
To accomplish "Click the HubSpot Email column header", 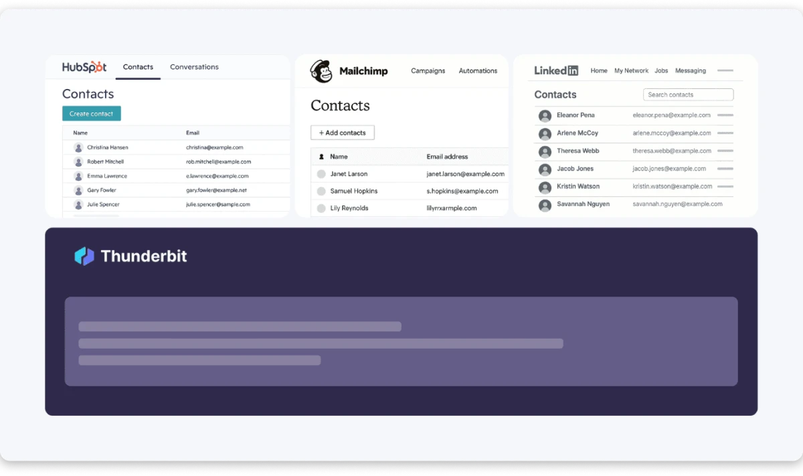I will 193,133.
